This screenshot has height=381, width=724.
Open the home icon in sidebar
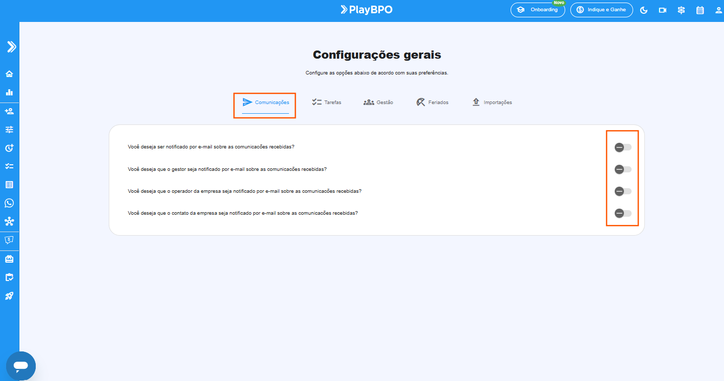[9, 74]
